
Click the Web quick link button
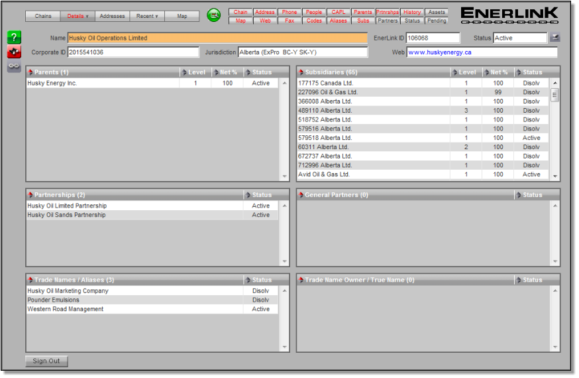(265, 21)
